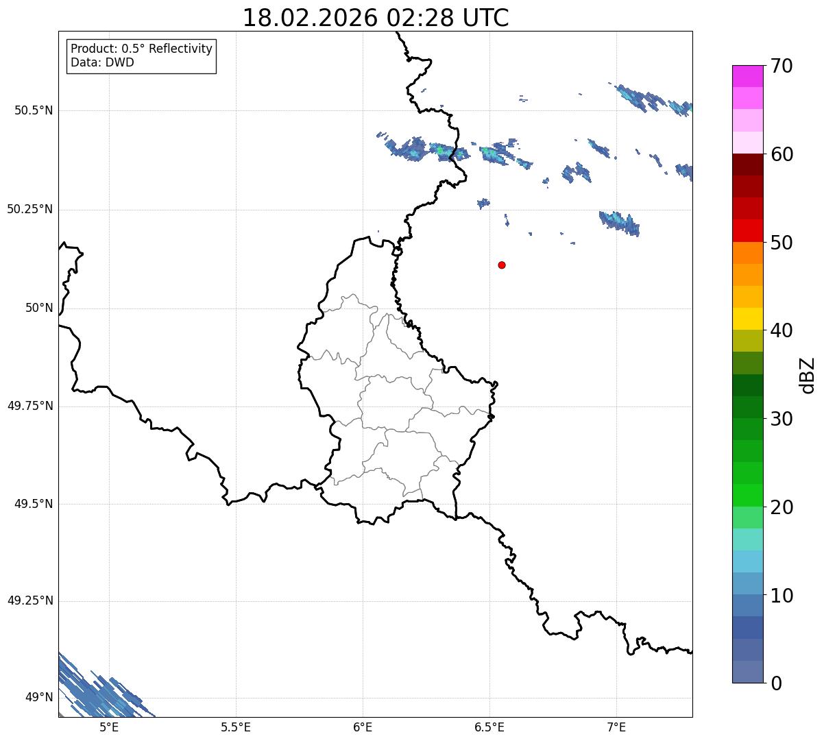The image size is (824, 741).
Task: Click the 5.5°E longitude label
Action: (x=236, y=727)
